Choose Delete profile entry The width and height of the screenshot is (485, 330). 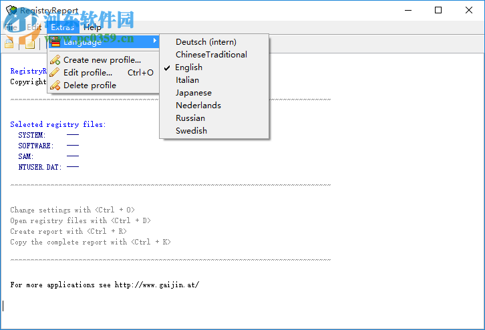[x=104, y=85]
